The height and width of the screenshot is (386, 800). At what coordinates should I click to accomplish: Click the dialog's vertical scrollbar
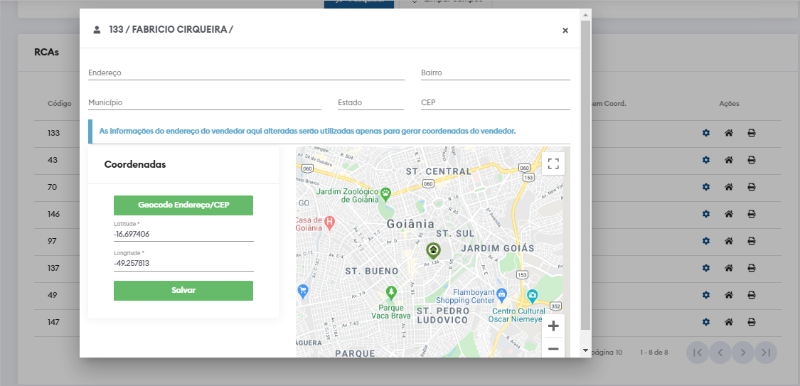point(585,178)
